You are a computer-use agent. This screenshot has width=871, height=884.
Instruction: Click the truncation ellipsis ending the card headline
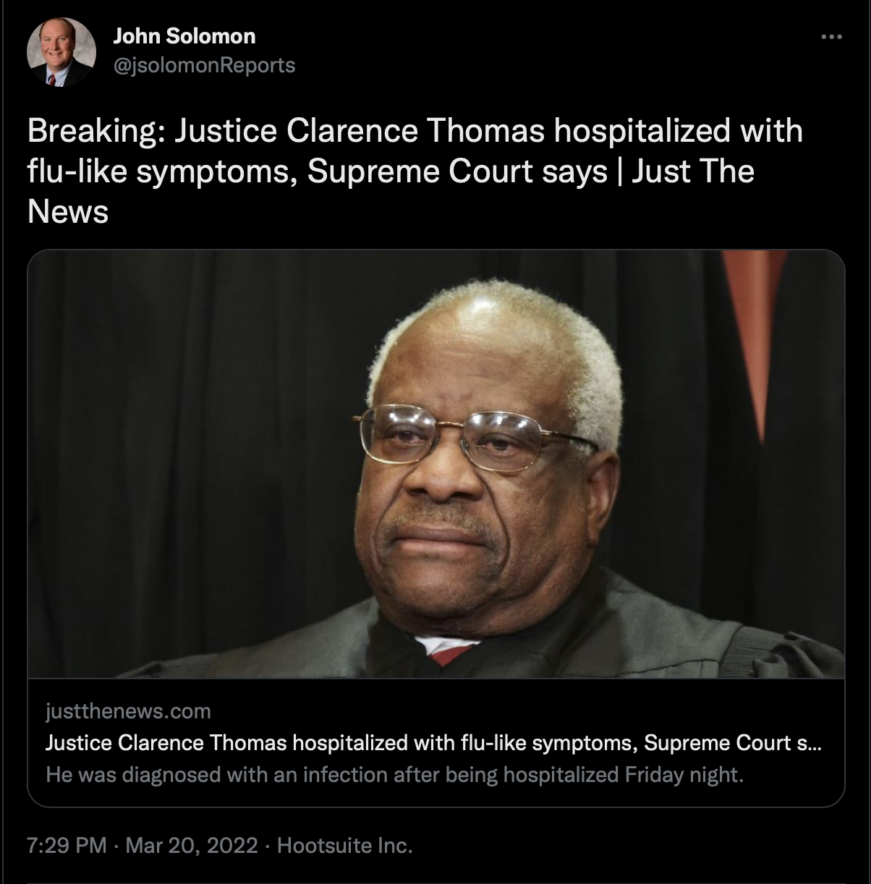pos(813,744)
